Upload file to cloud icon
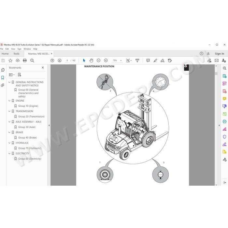The height and width of the screenshot is (228, 228). 18,61
